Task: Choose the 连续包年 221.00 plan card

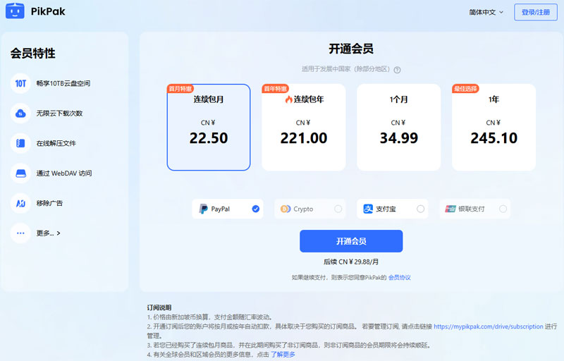Action: (x=304, y=128)
